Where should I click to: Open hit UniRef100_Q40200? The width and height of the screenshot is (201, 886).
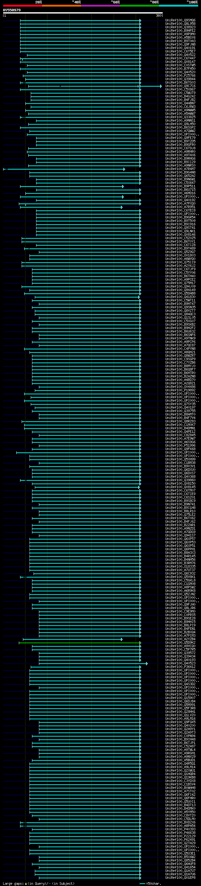pos(180,726)
